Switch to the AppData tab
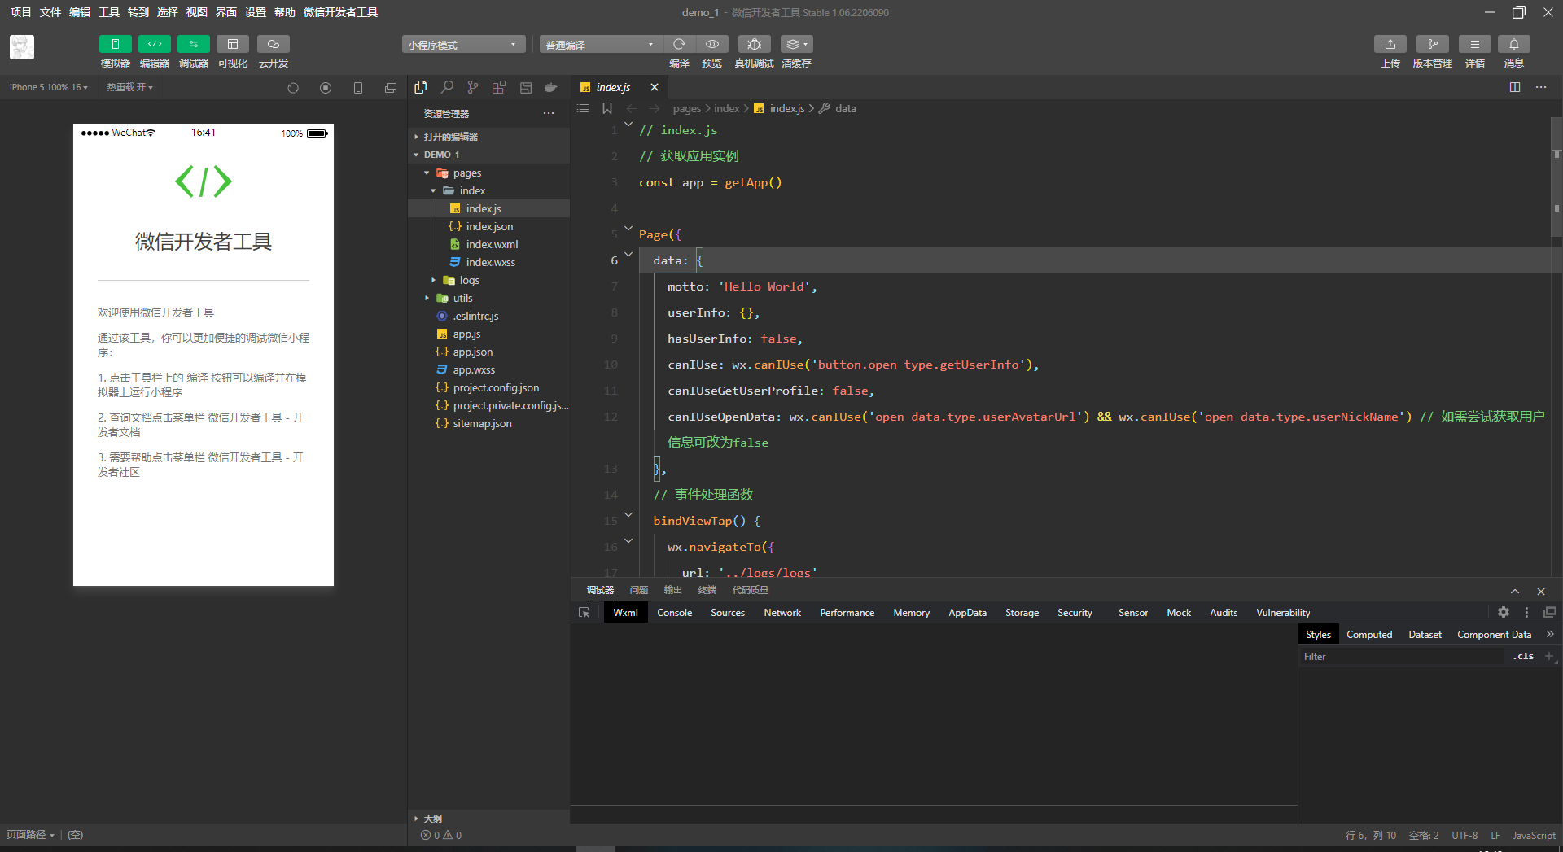The height and width of the screenshot is (852, 1563). pos(967,613)
